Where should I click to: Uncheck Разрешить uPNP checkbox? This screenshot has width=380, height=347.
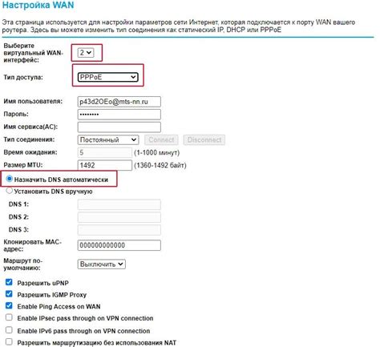[9, 282]
